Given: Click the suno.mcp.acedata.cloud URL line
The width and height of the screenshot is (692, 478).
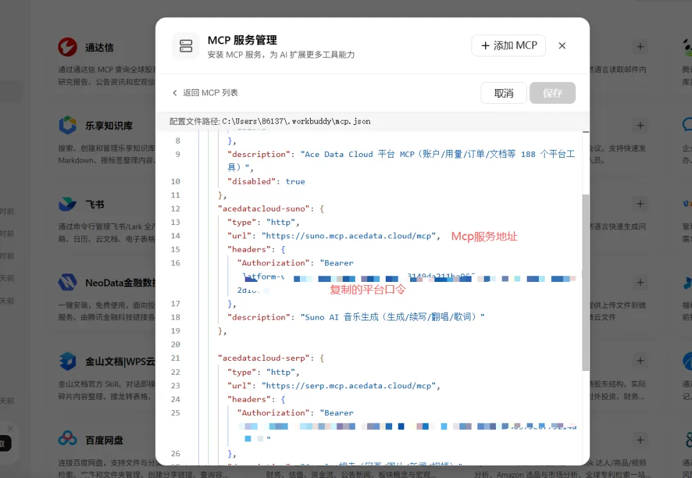Looking at the screenshot, I should tap(334, 236).
